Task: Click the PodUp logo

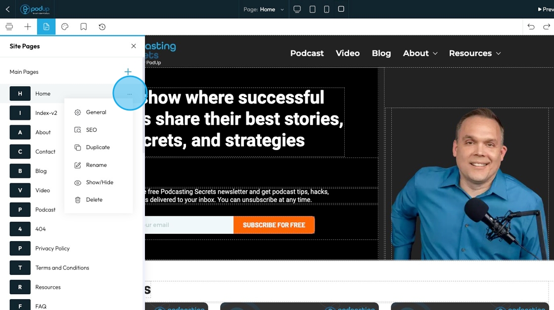Action: 35,9
